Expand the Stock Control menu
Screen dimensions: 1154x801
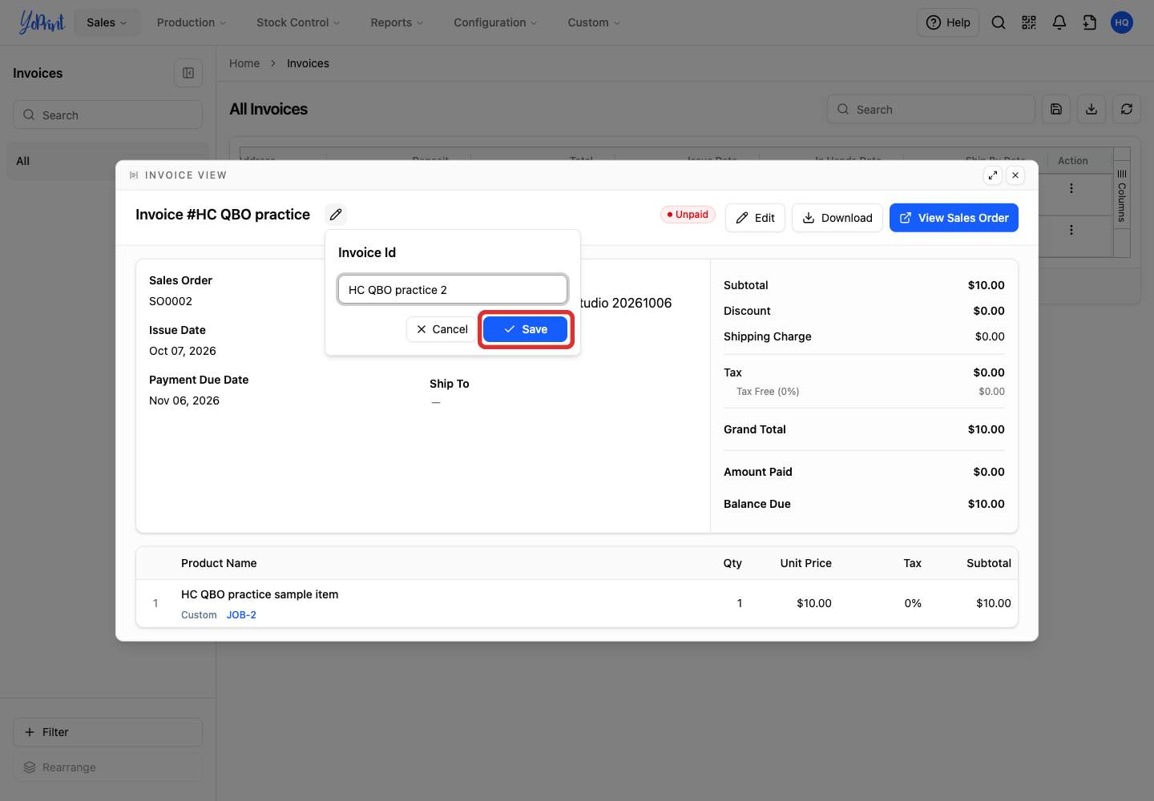coord(298,22)
